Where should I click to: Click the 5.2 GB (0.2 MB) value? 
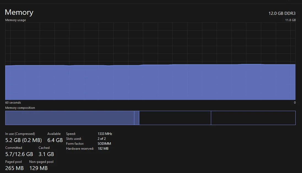click(x=23, y=140)
